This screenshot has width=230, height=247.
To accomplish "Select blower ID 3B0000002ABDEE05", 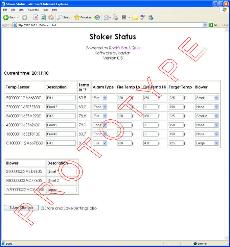I will (x=24, y=171).
